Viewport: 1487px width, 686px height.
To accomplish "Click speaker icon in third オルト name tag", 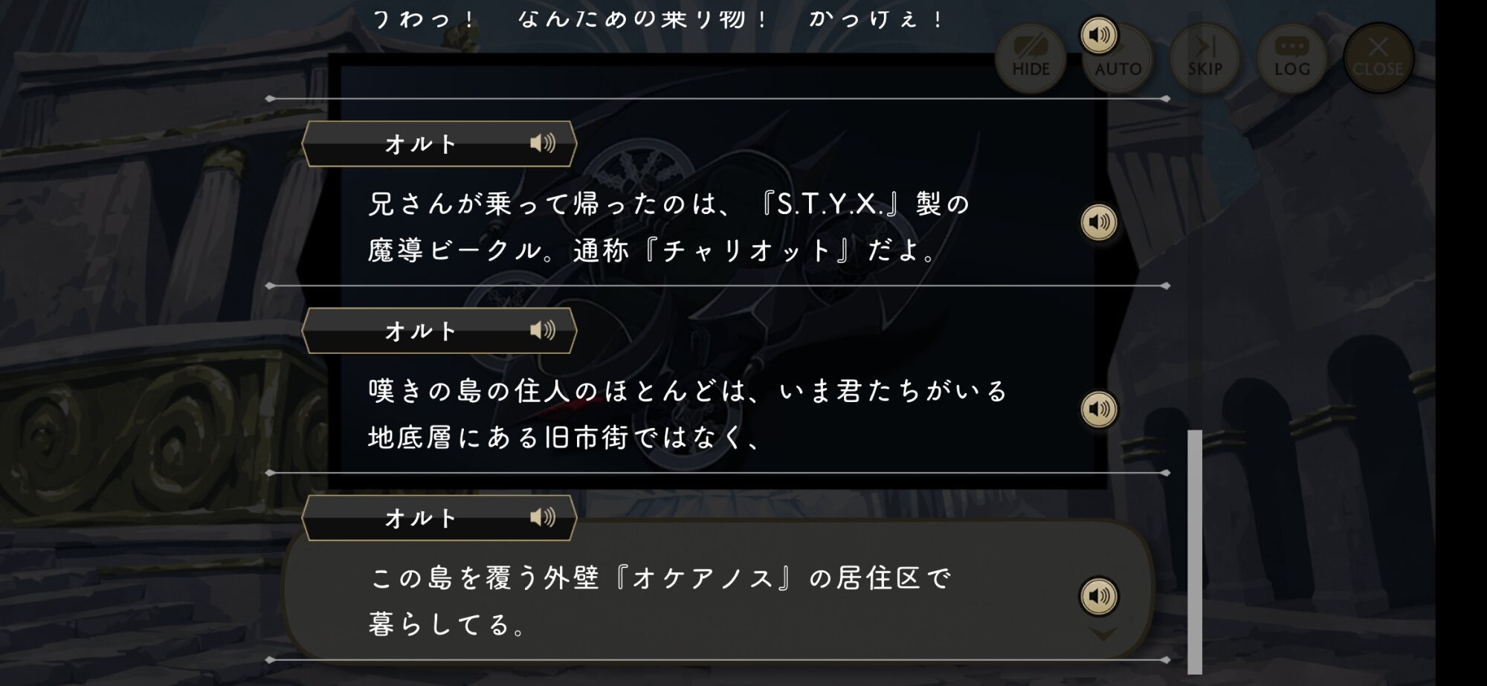I will coord(543,517).
